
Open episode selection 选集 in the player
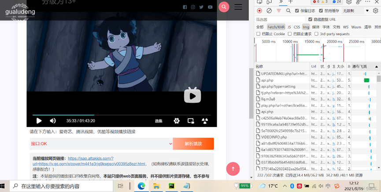point(159,121)
